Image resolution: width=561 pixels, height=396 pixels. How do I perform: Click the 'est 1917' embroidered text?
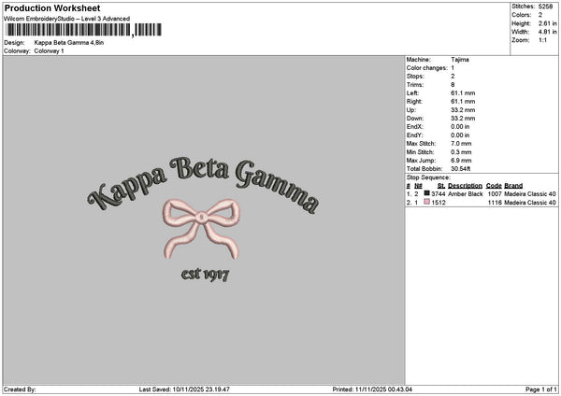[x=205, y=275]
